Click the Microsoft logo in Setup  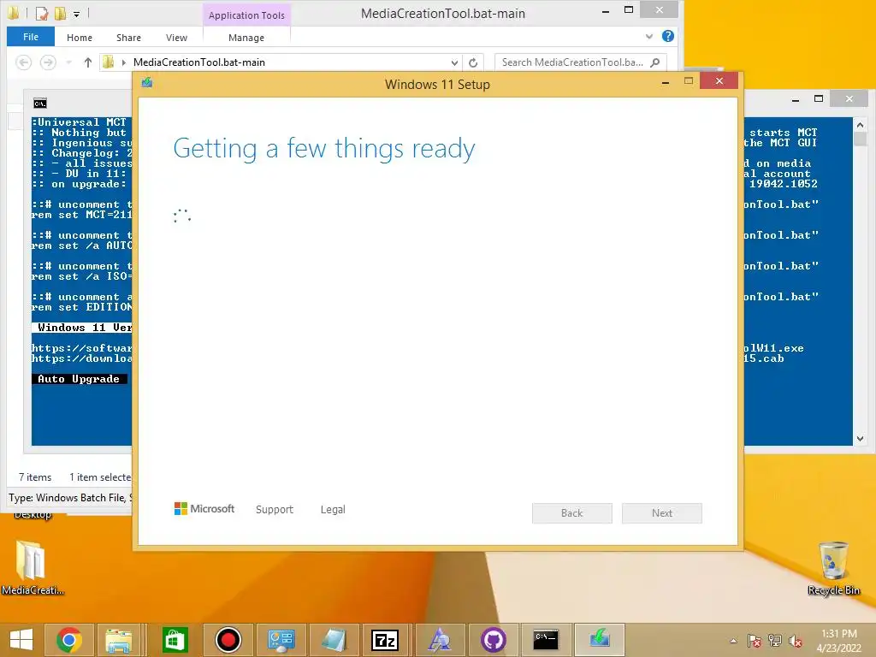pyautogui.click(x=204, y=509)
